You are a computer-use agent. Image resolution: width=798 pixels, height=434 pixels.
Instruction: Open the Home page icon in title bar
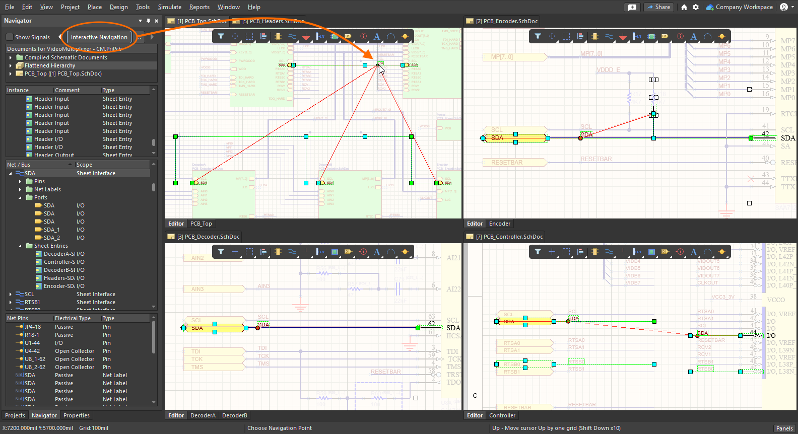(x=684, y=7)
